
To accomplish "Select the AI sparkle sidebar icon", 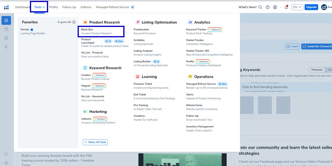I will pos(6,47).
